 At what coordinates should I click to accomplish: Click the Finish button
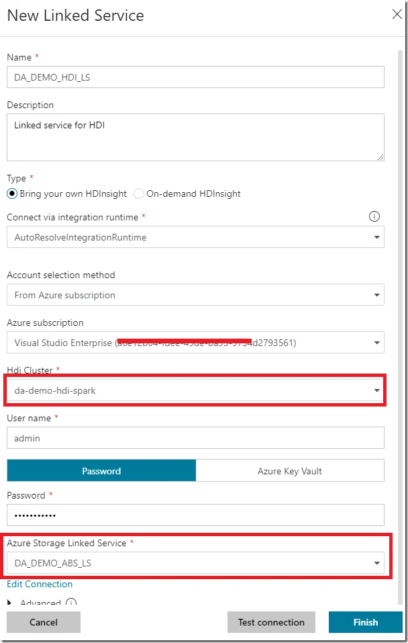[365, 622]
